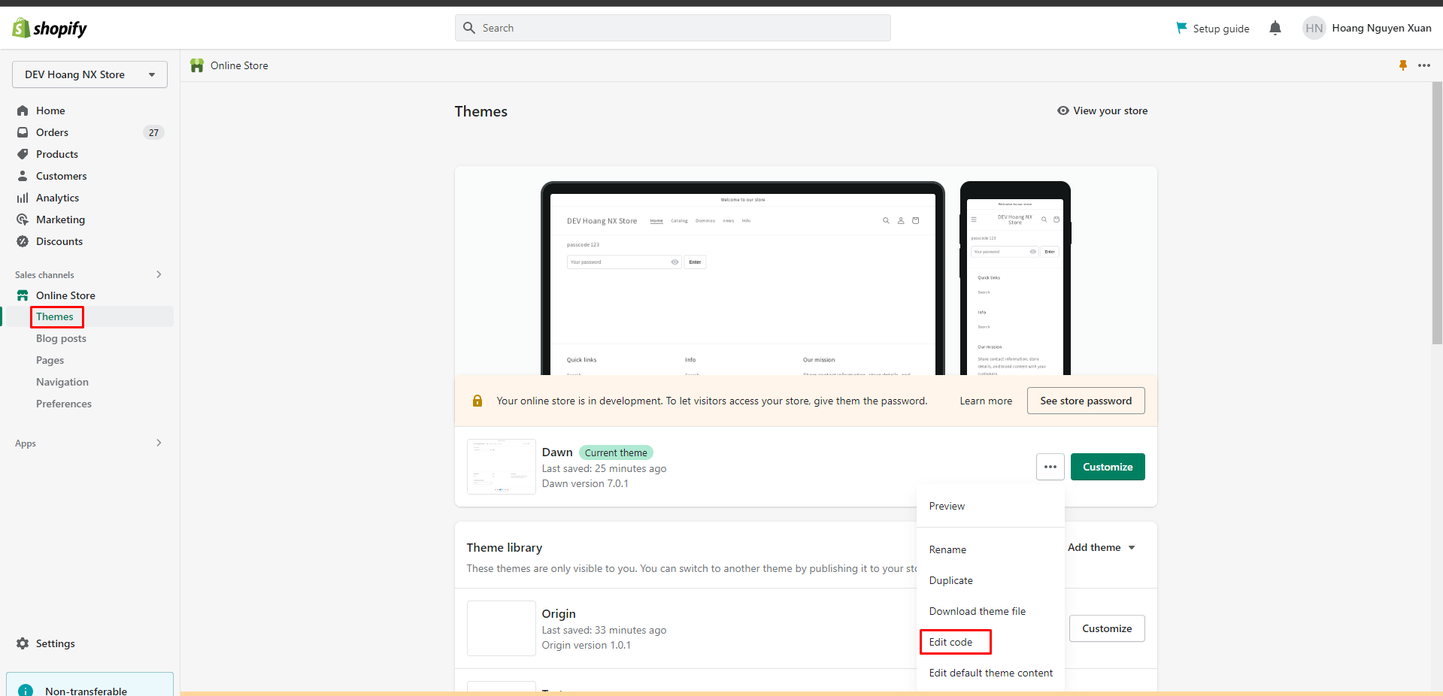Click the Online Store breadcrumb text

239,65
